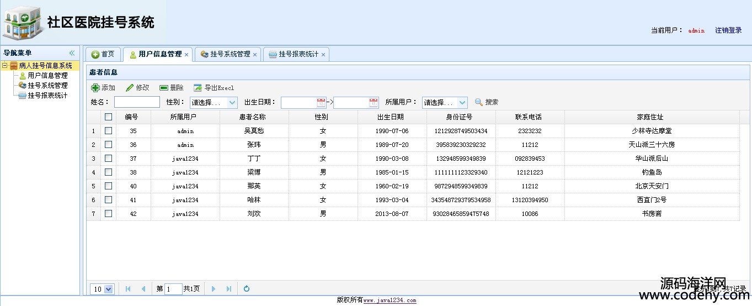Click the export Excel icon
This screenshot has height=306, width=752.
198,88
